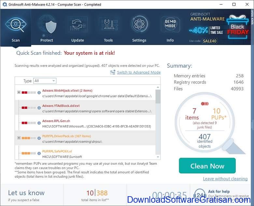Click the 7 items count
This screenshot has width=254, height=206.
[x=192, y=114]
